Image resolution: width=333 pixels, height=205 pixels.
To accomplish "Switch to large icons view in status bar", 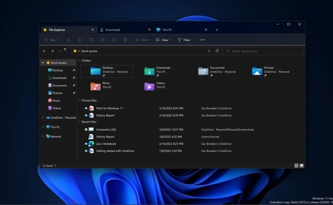I will (301, 166).
